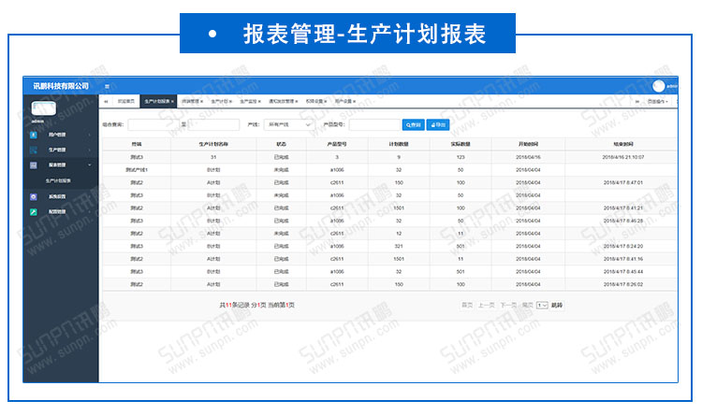The height and width of the screenshot is (415, 702).
Task: Click the 跳转 jump button
Action: 557,305
